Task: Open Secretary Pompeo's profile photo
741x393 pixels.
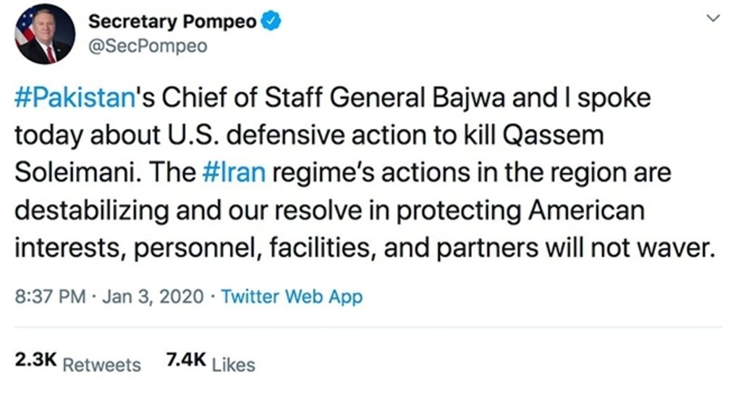Action: [x=45, y=34]
